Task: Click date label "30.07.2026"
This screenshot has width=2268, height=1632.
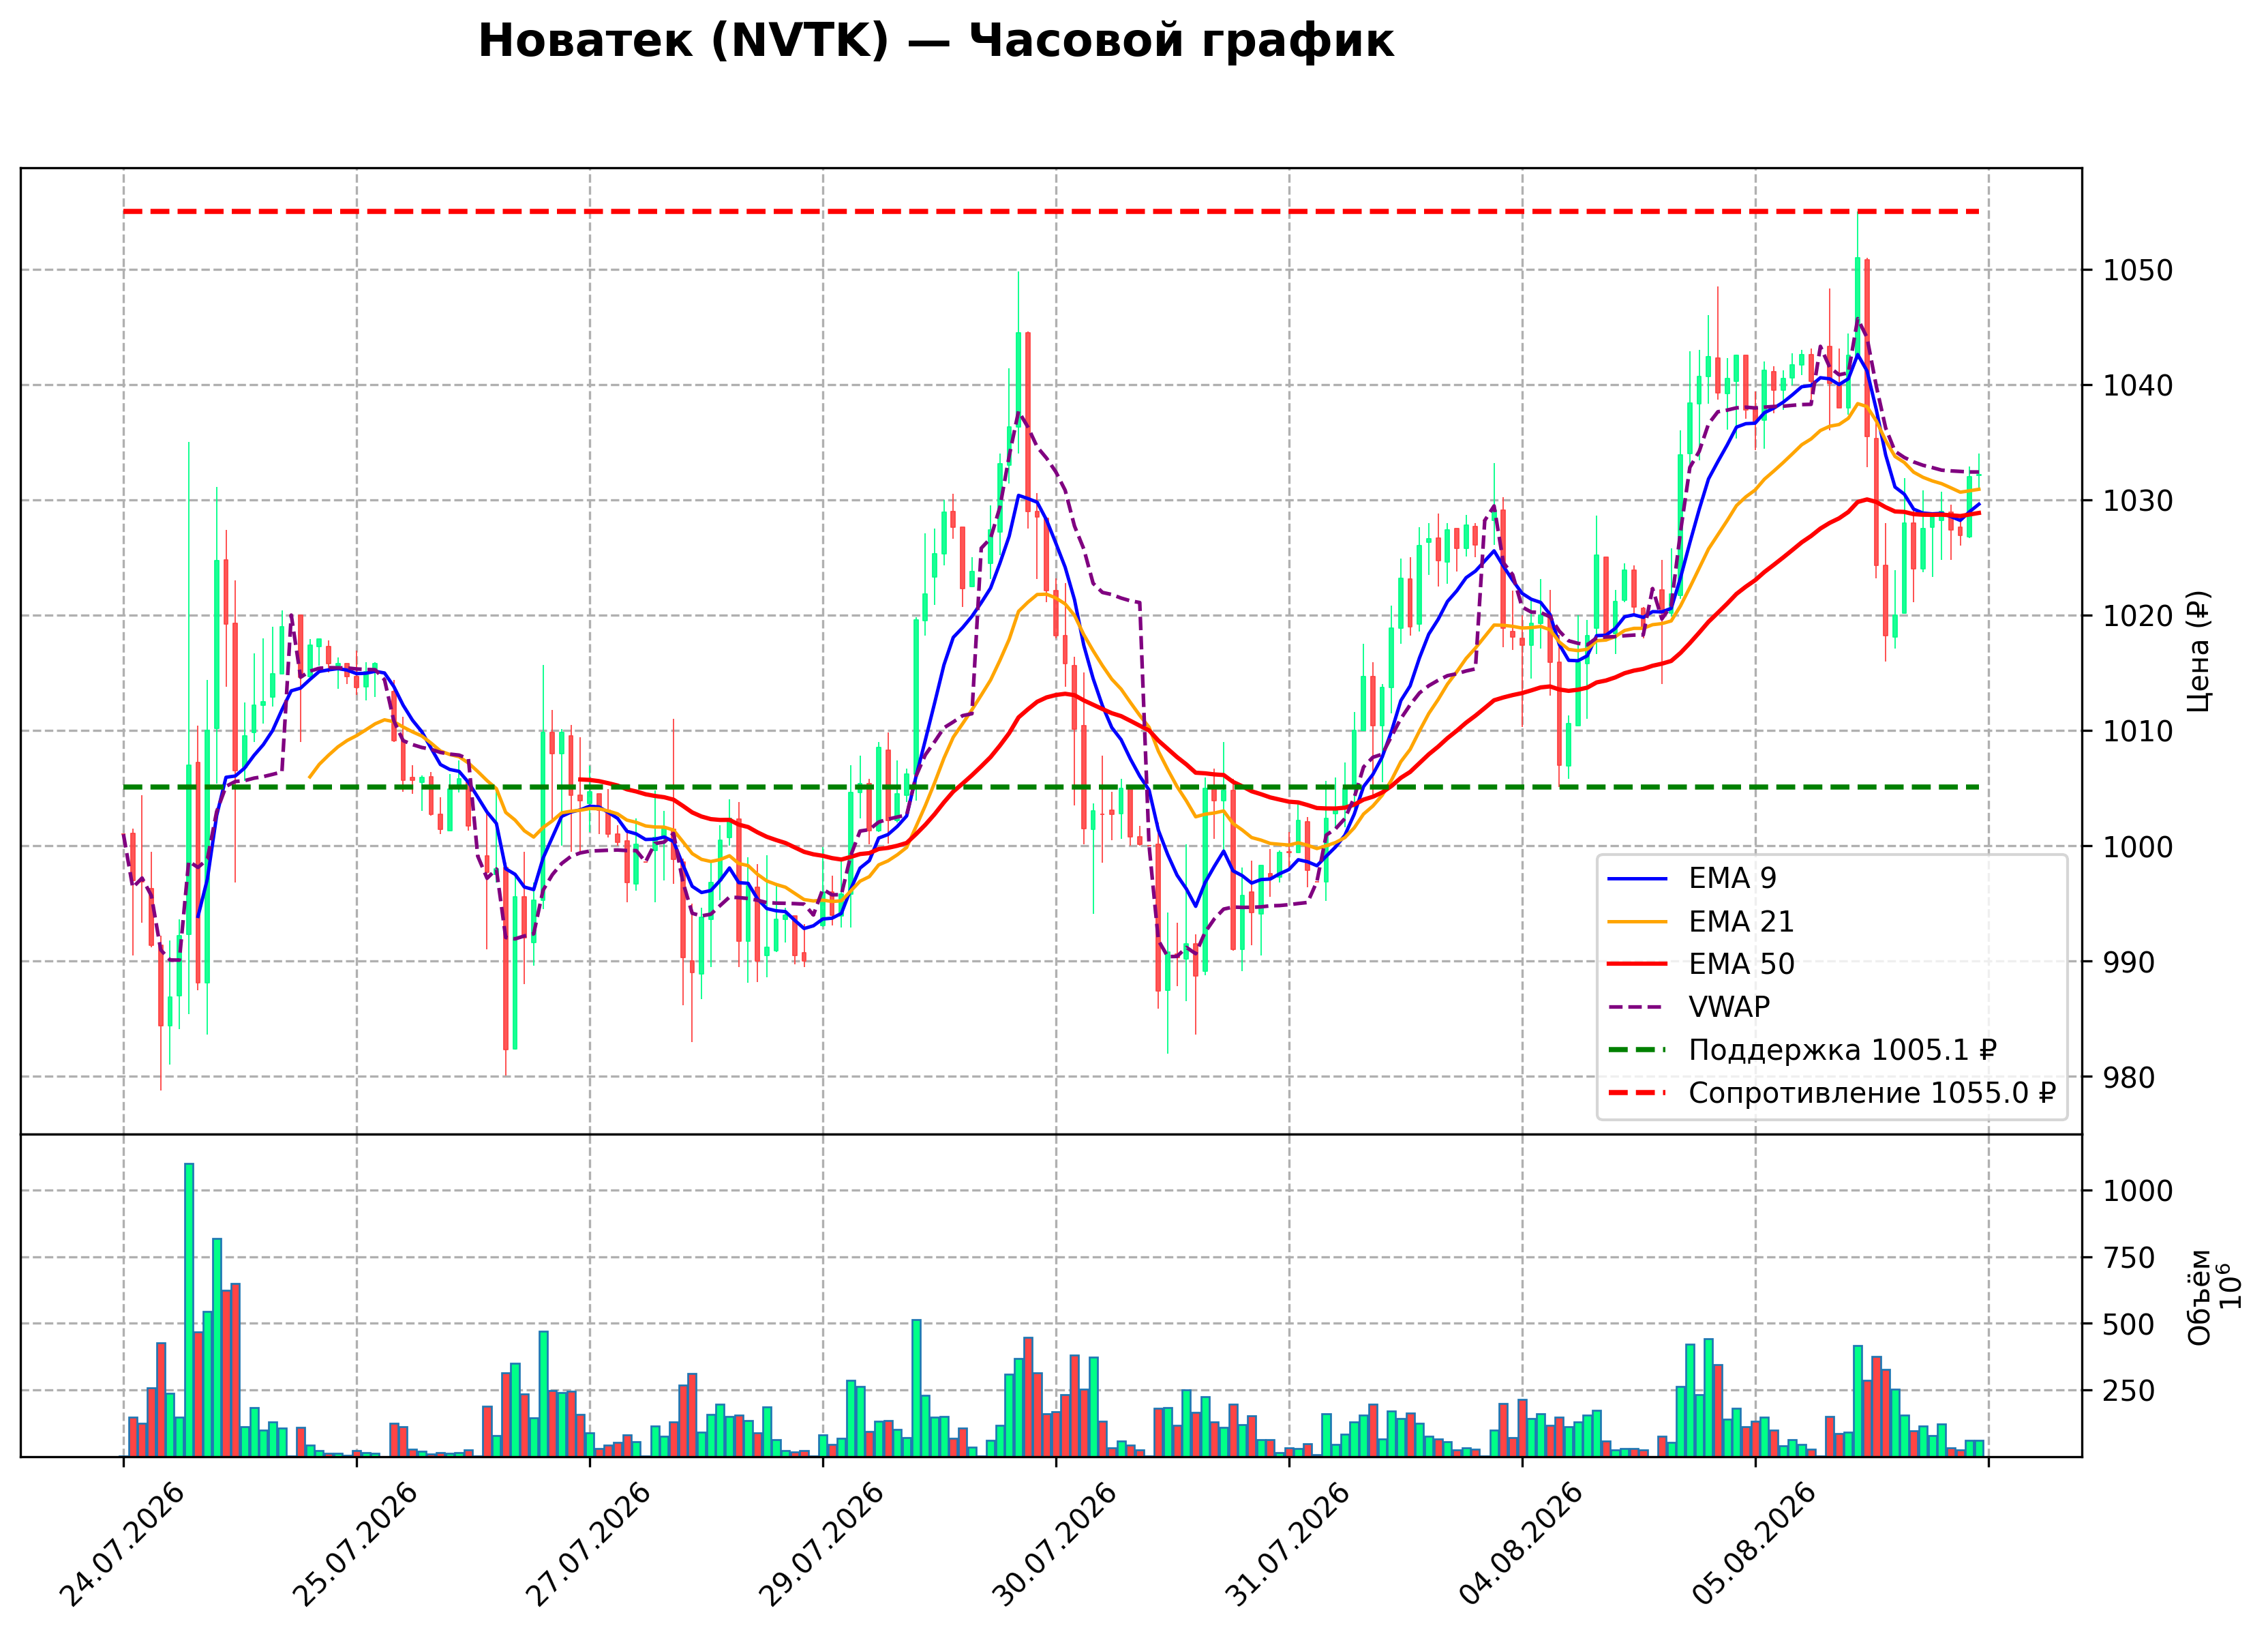Action: pyautogui.click(x=1055, y=1546)
